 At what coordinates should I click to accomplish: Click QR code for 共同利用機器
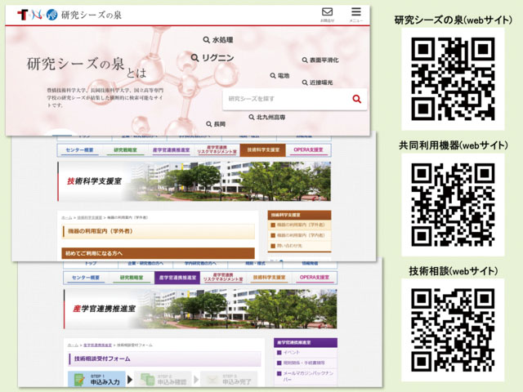453,205
